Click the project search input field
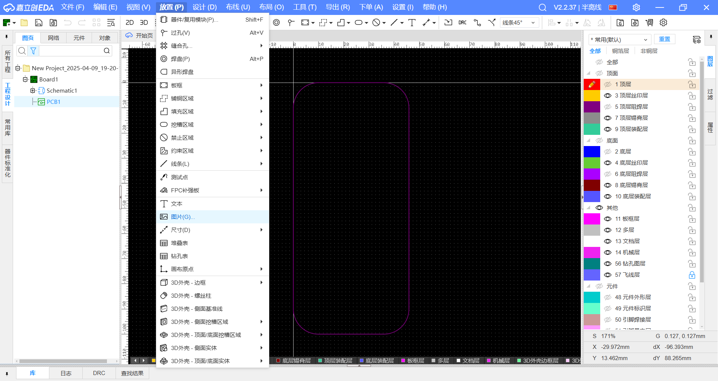The image size is (718, 381). coord(70,51)
